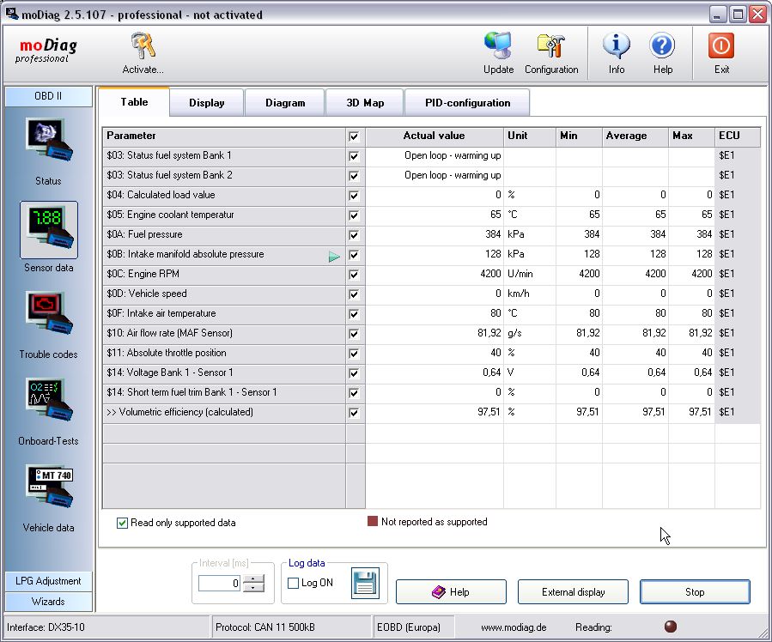Click the save log floppy disk icon
Image resolution: width=772 pixels, height=642 pixels.
[365, 584]
